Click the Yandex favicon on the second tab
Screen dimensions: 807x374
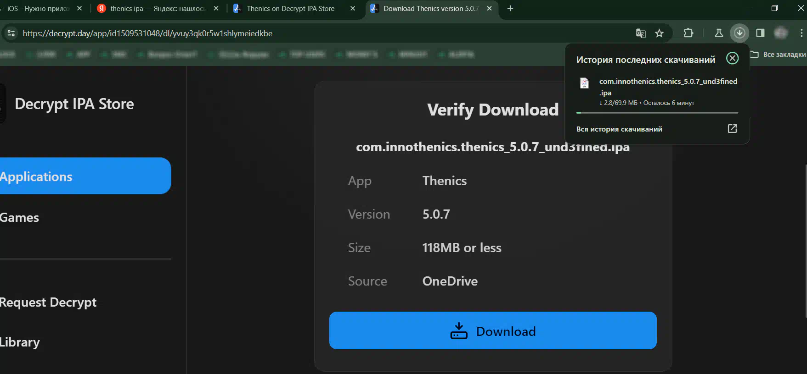tap(102, 8)
